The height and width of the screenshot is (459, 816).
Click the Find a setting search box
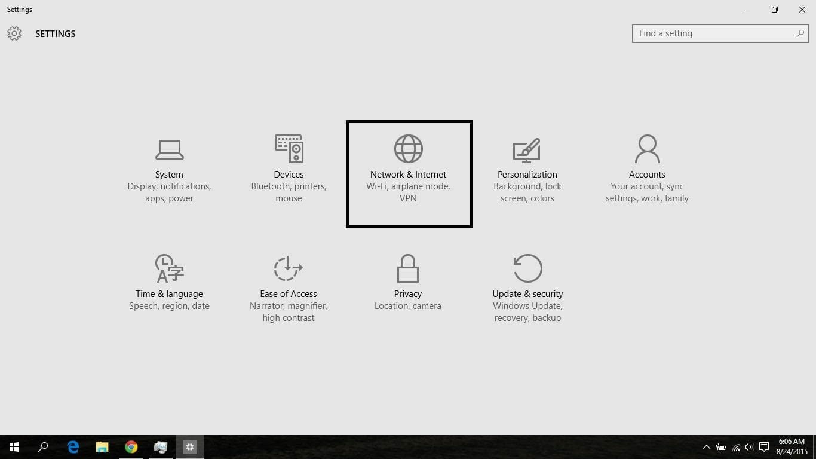click(714, 33)
